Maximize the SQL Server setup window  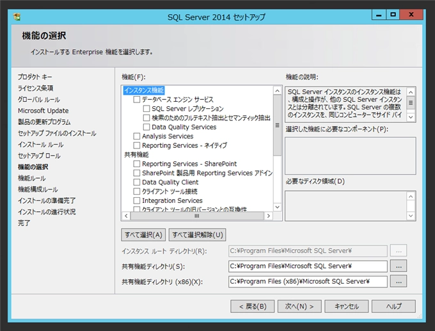pos(393,15)
